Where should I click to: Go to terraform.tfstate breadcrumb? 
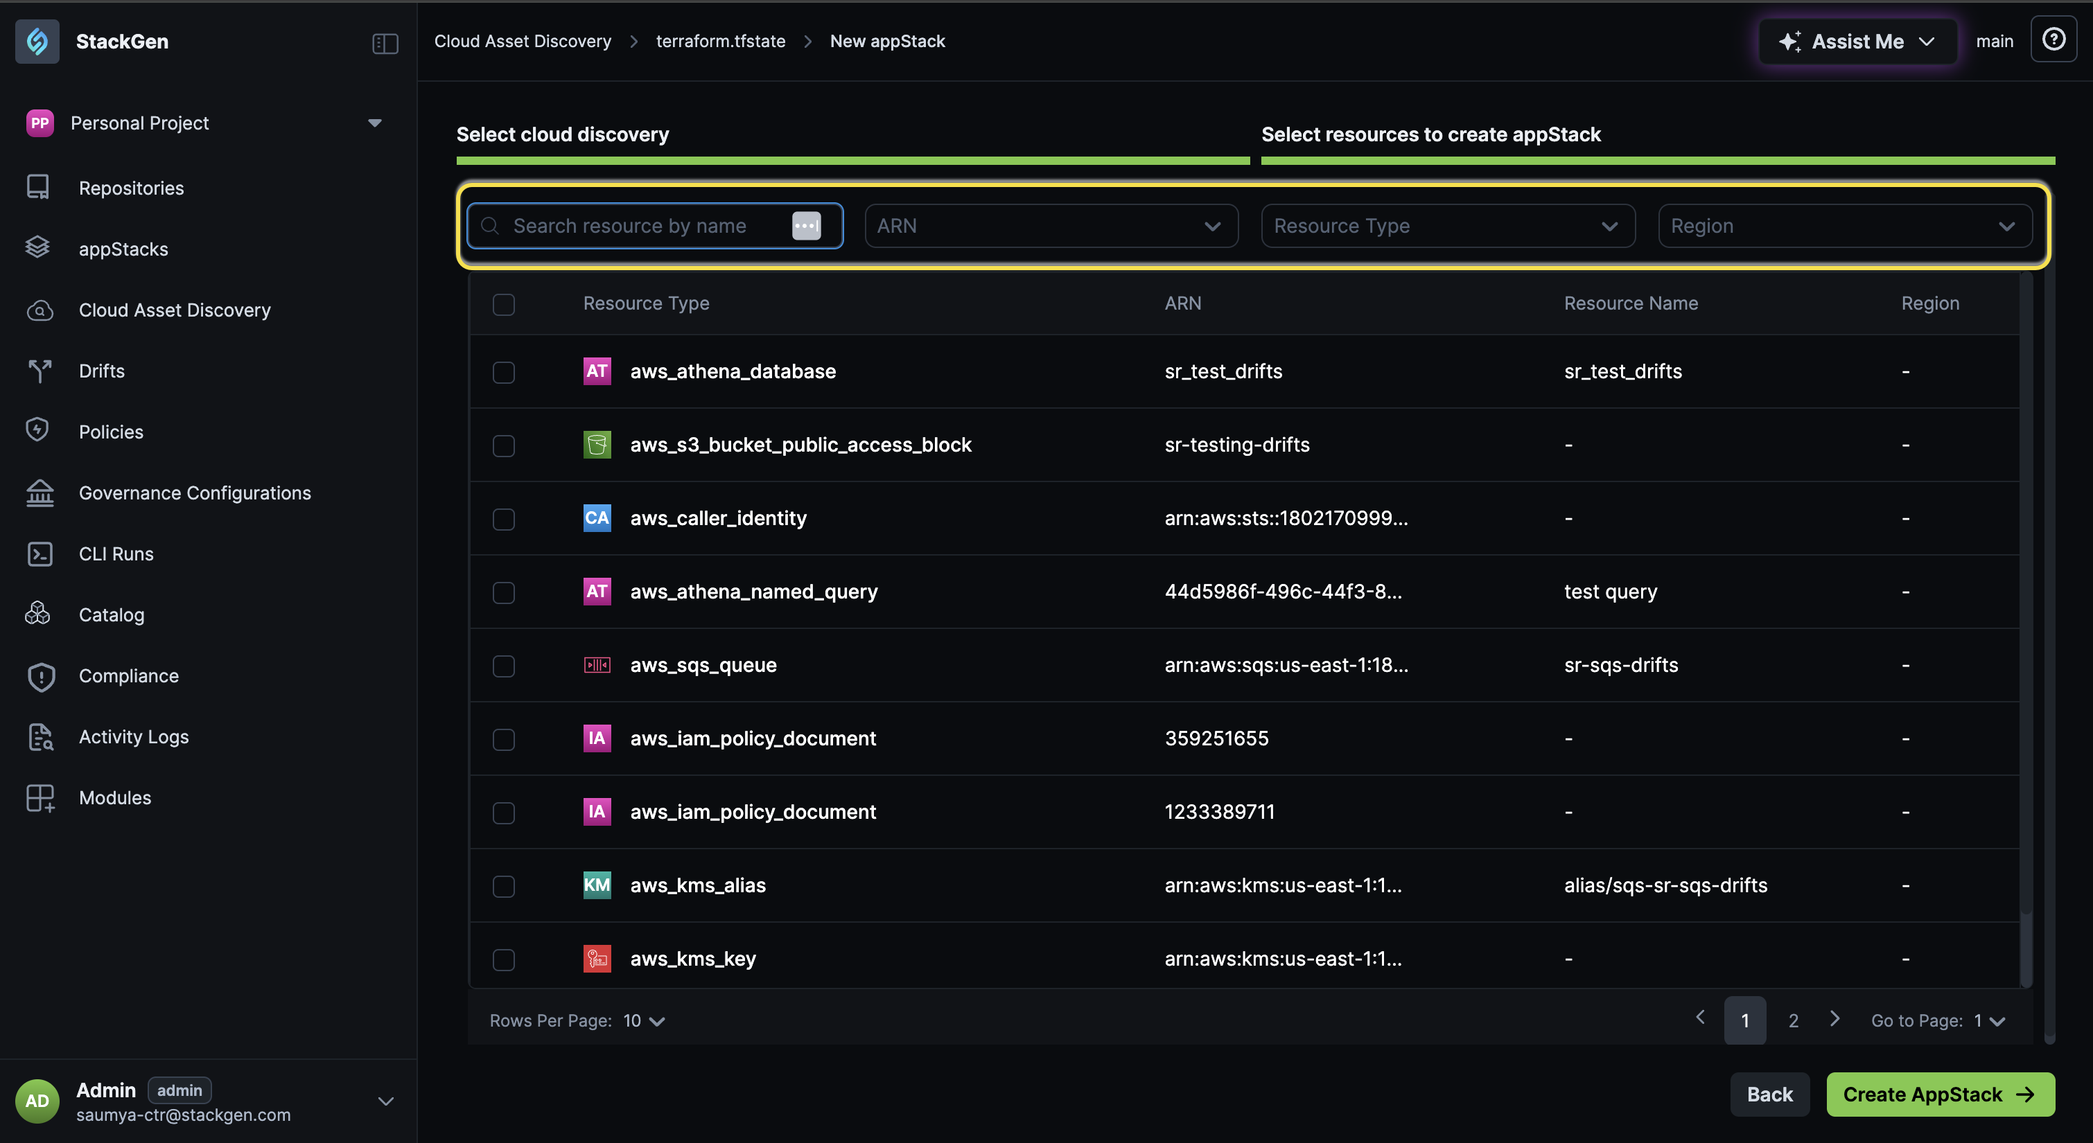(x=721, y=42)
